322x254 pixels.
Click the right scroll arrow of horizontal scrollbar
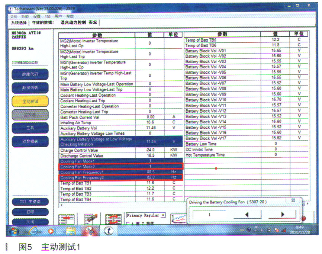[x=307, y=203]
